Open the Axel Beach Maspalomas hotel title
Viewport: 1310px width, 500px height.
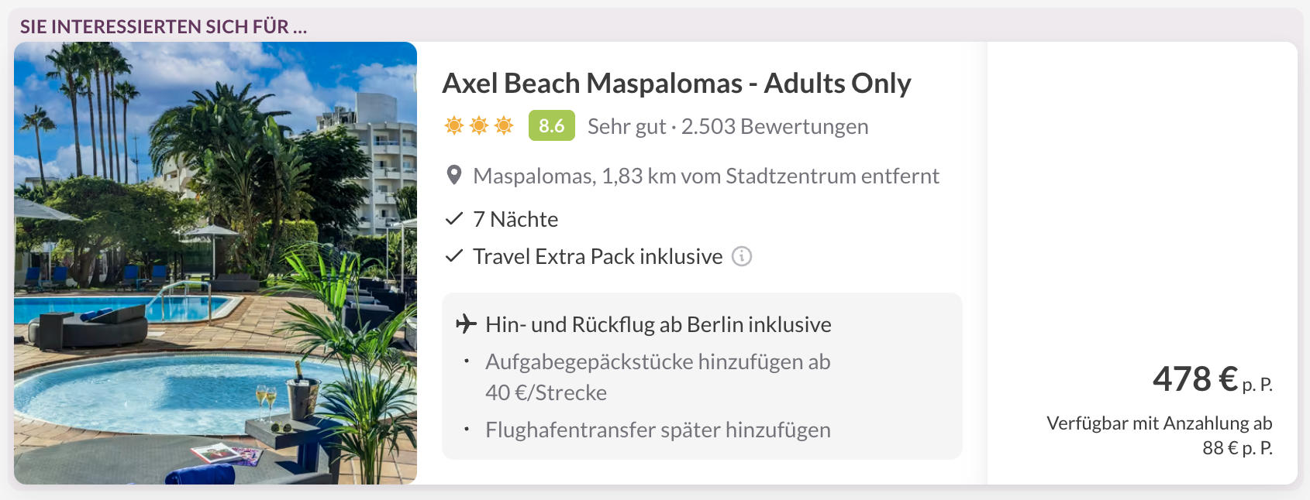(676, 84)
